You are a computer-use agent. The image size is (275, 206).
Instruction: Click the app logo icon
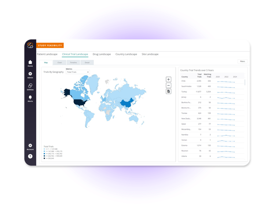click(x=30, y=45)
